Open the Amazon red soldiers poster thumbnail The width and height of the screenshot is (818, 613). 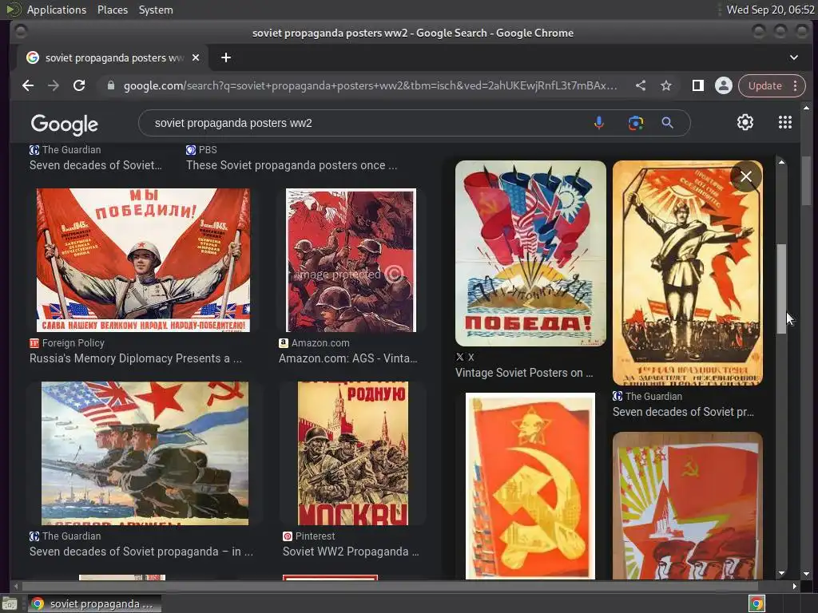pyautogui.click(x=351, y=260)
